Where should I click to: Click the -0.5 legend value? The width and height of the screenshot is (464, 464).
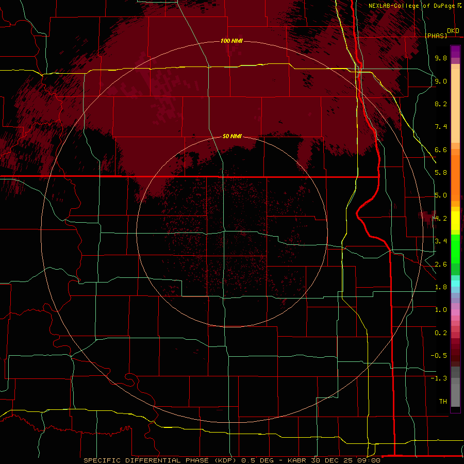tap(439, 356)
